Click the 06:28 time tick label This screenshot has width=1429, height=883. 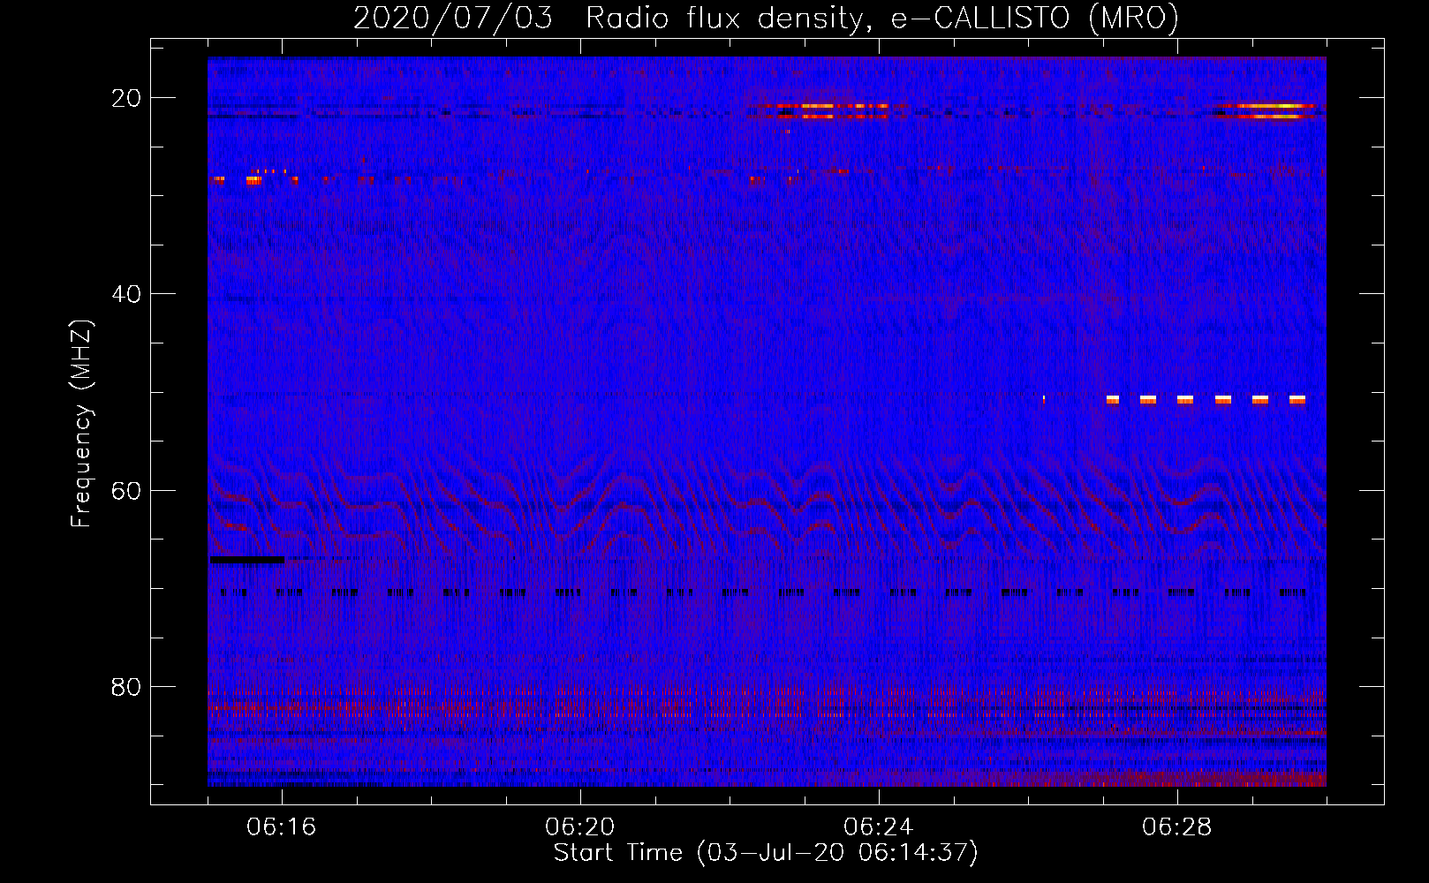(x=1177, y=827)
